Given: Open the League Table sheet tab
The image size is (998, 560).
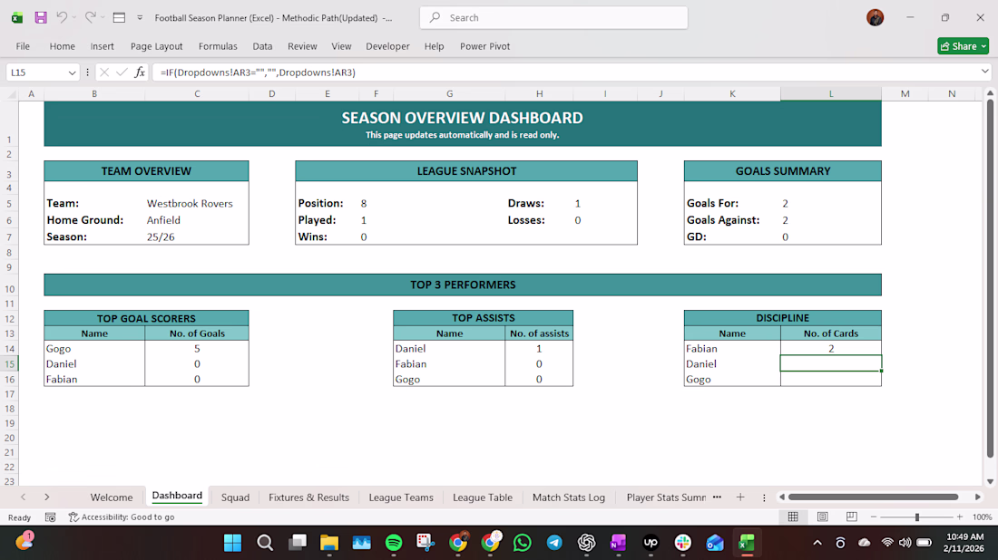Looking at the screenshot, I should pos(483,497).
